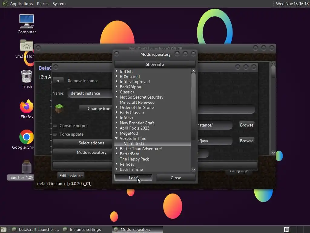310x233 pixels.
Task: Expand the InfHell mod entry
Action: coord(117,71)
